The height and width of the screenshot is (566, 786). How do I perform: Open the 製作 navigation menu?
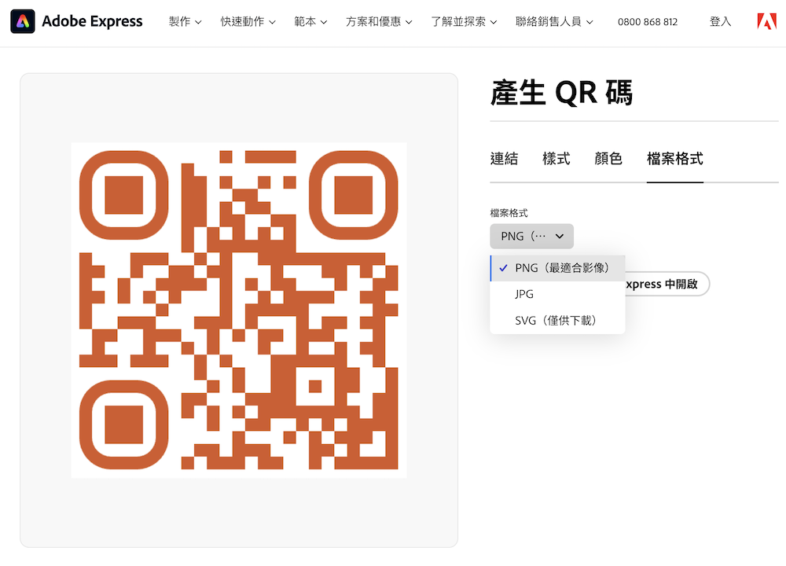[x=185, y=22]
